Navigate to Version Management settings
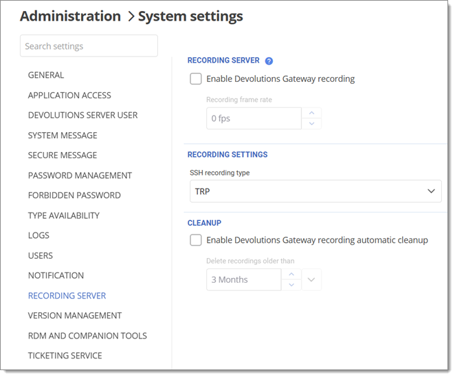455x377 pixels. (x=75, y=316)
